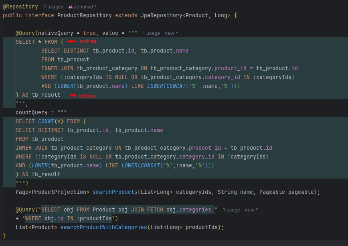The height and width of the screenshot is (246, 348).
Task: Click the red arrow next to SELECT * FROM (
Action: (72, 41)
